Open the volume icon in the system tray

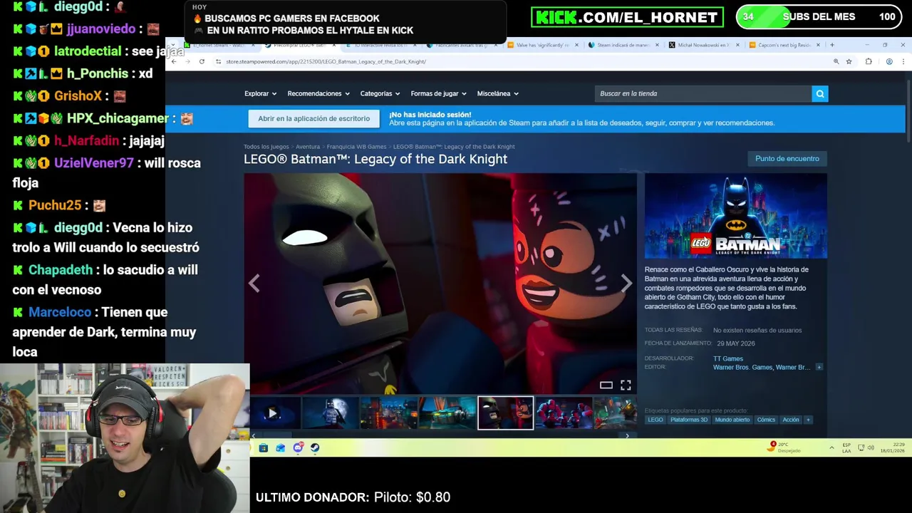pyautogui.click(x=871, y=447)
